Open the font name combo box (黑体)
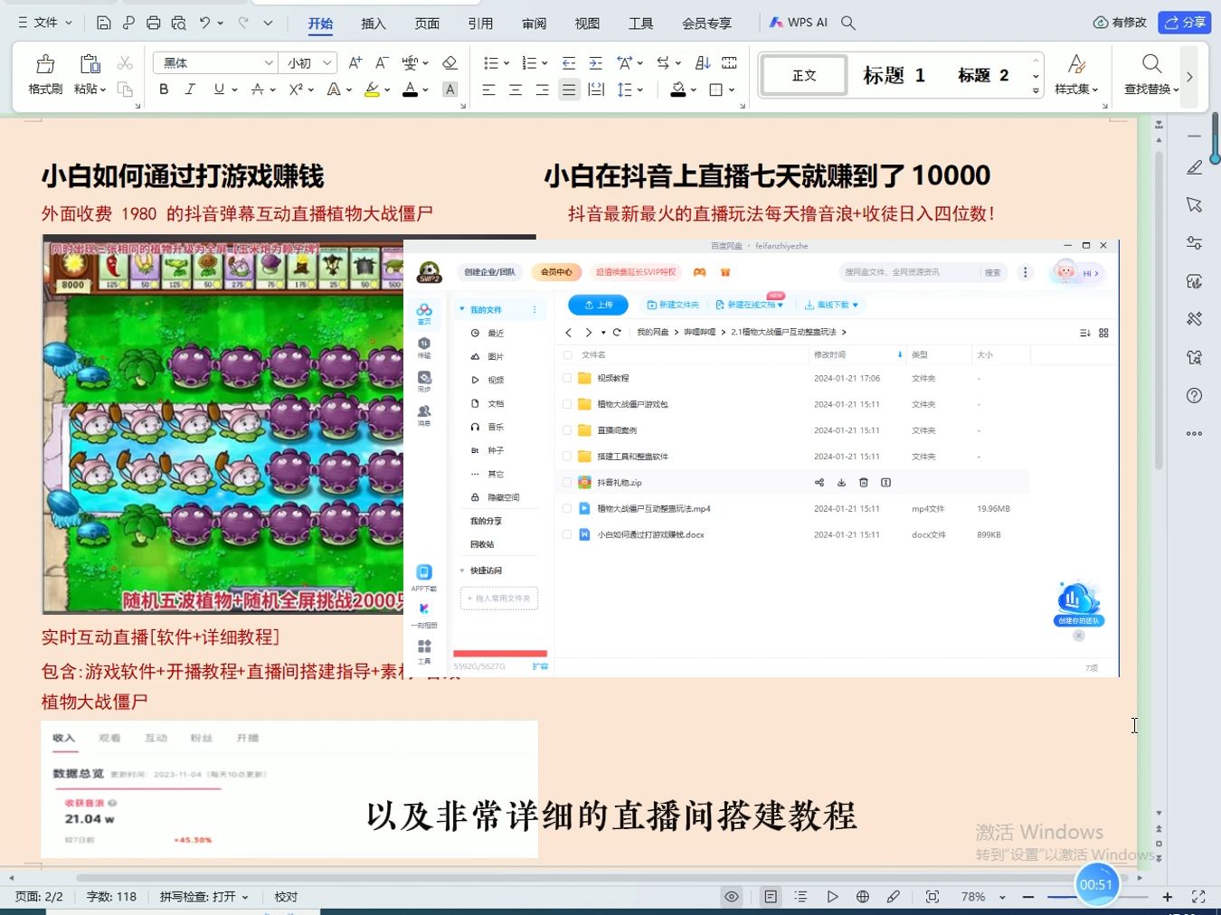 (215, 62)
